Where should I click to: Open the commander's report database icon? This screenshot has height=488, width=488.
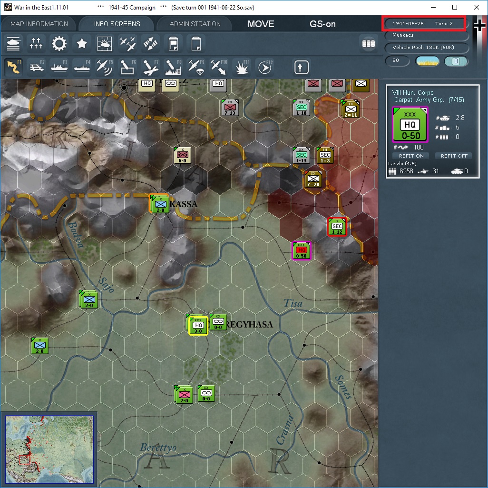369,44
